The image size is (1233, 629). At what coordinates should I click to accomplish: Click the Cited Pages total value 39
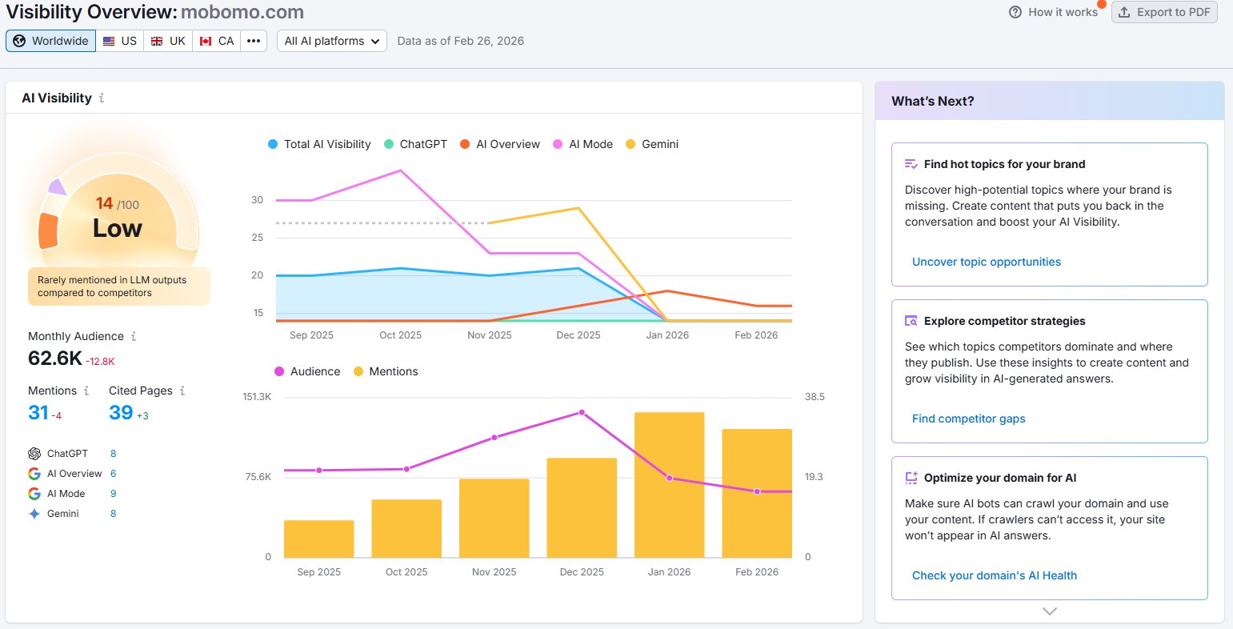121,413
